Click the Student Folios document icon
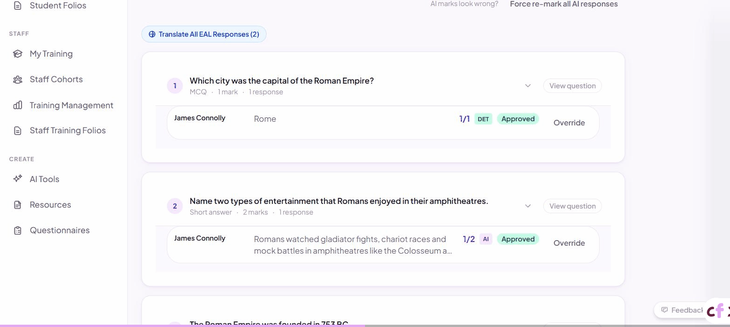 (18, 6)
